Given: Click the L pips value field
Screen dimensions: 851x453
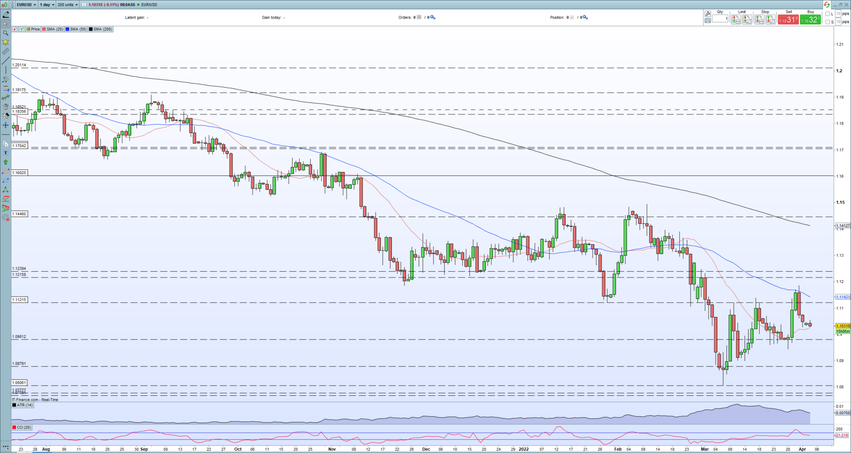Looking at the screenshot, I should [x=838, y=14].
